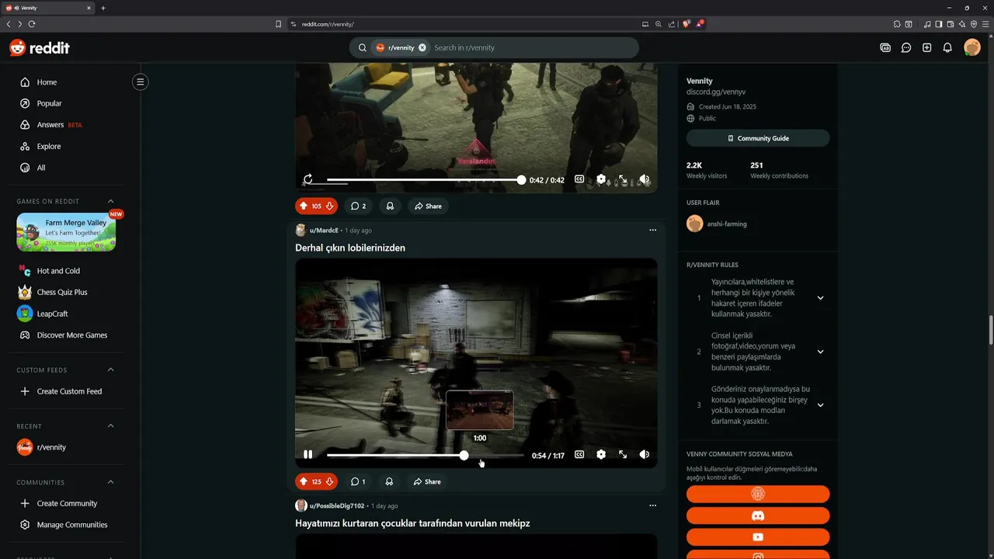Jump to the 1:00 preview thumbnail
Image resolution: width=994 pixels, height=559 pixels.
coord(480,410)
